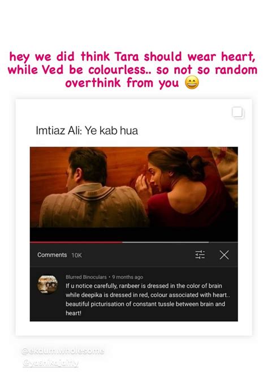Open the comments sort filter icon
The height and width of the screenshot is (376, 268).
tap(200, 255)
